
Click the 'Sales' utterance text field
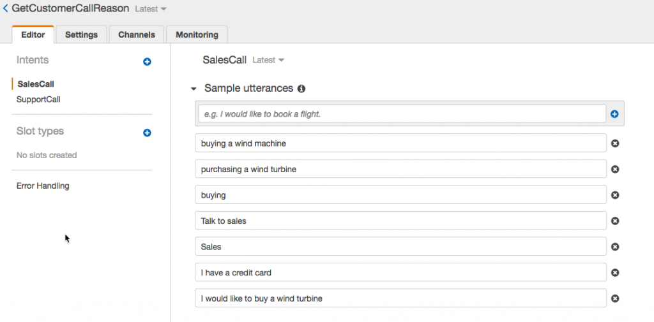coord(401,247)
